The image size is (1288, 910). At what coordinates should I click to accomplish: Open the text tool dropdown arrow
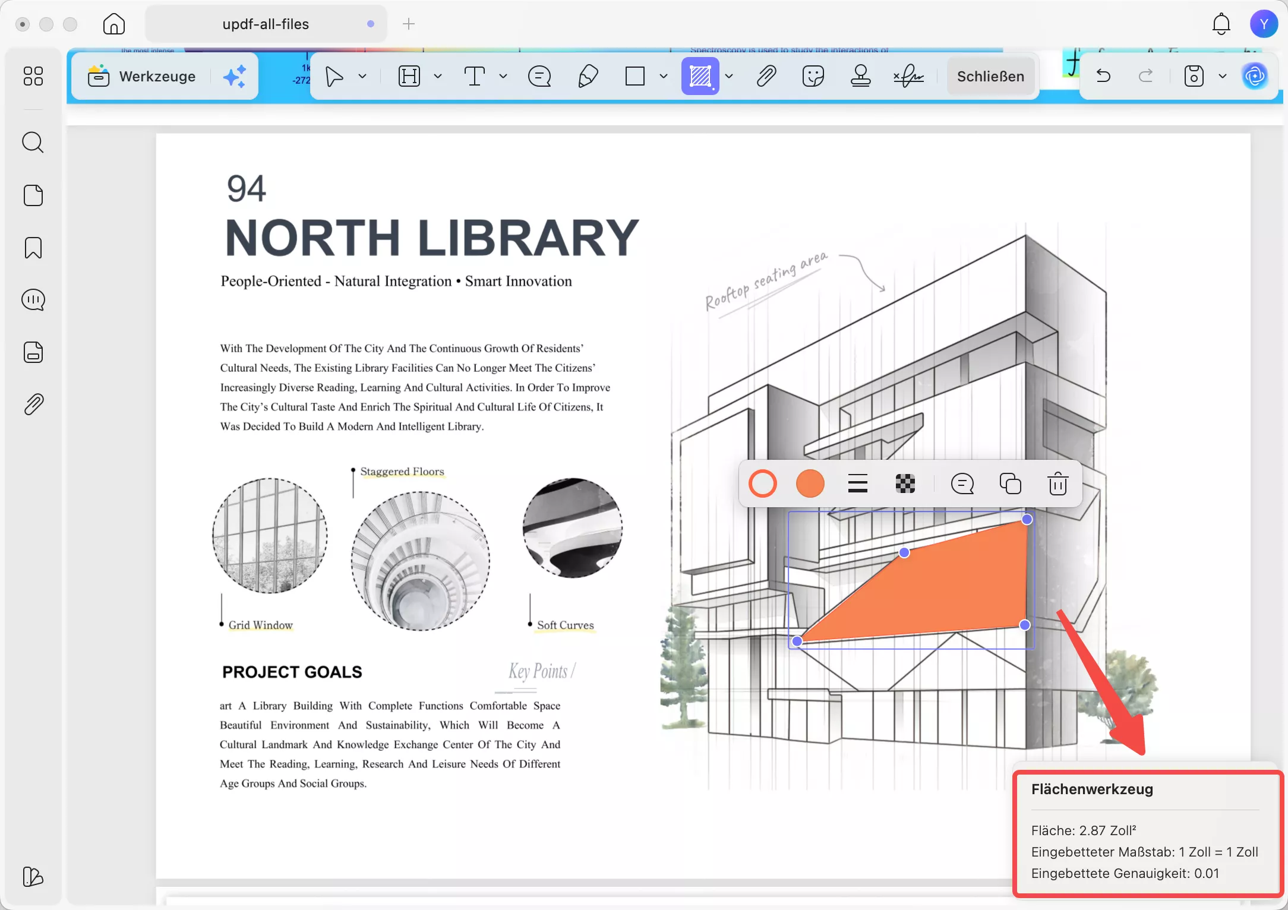(503, 76)
